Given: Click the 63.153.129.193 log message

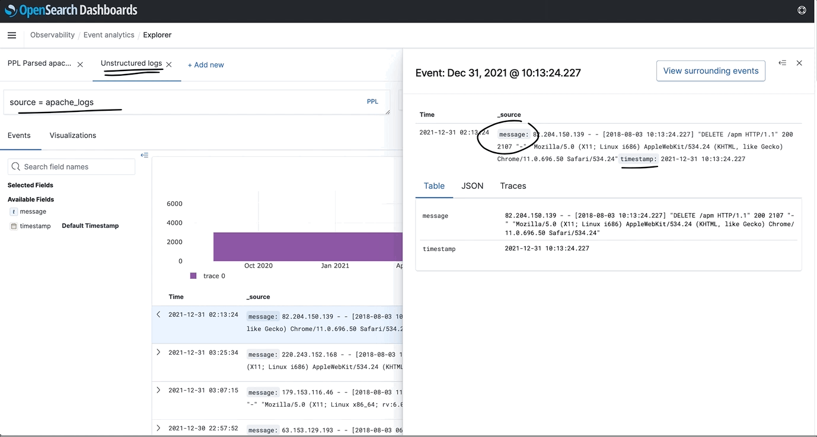Looking at the screenshot, I should point(324,430).
